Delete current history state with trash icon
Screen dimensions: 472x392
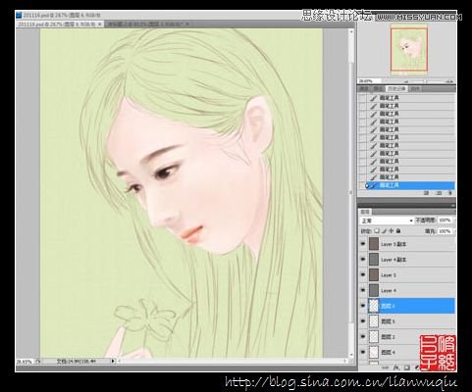click(450, 193)
